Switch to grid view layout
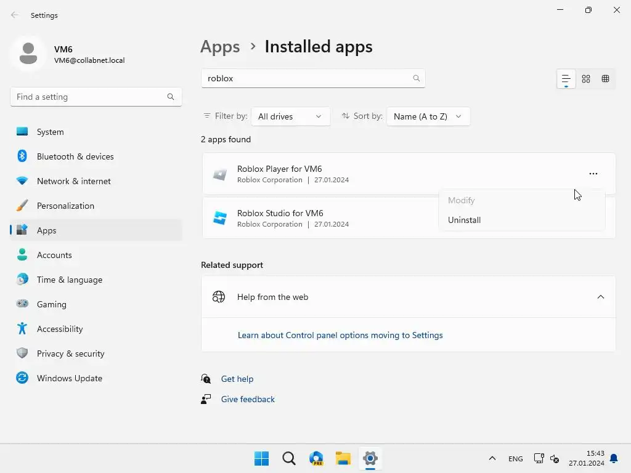Image resolution: width=631 pixels, height=473 pixels. coord(586,79)
